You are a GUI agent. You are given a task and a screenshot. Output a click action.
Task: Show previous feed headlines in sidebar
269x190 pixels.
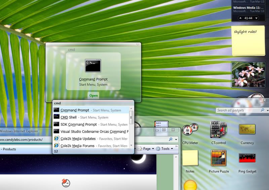pos(240,18)
